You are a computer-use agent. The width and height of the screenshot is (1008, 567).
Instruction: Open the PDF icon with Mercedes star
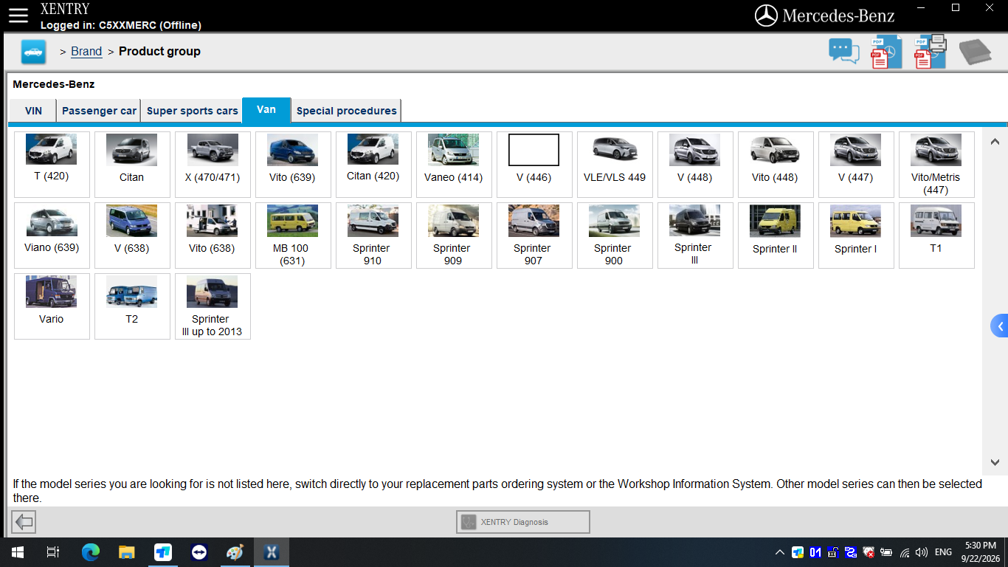886,52
